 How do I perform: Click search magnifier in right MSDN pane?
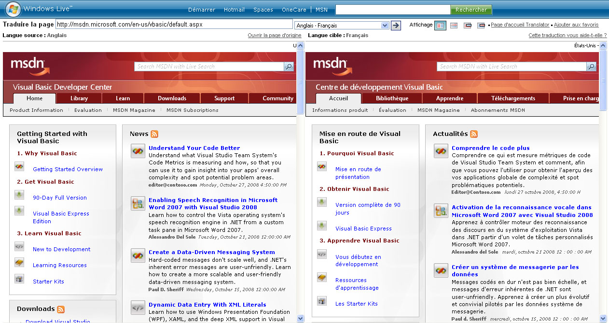(592, 67)
